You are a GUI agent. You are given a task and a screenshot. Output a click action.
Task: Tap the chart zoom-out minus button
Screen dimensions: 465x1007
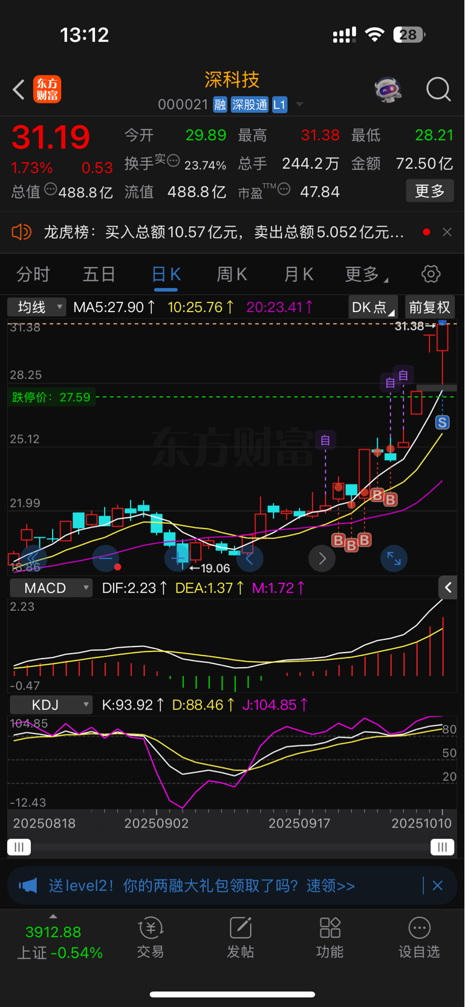(x=106, y=558)
